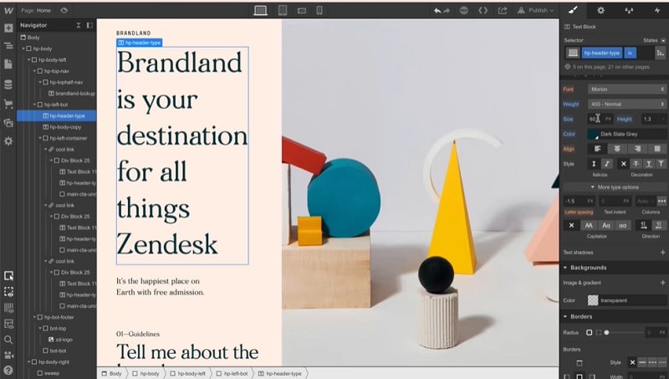The image size is (669, 379).
Task: Toggle italic text style
Action: (607, 163)
